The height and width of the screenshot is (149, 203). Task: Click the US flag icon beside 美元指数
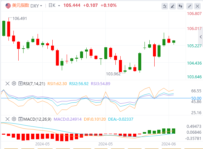point(8,6)
